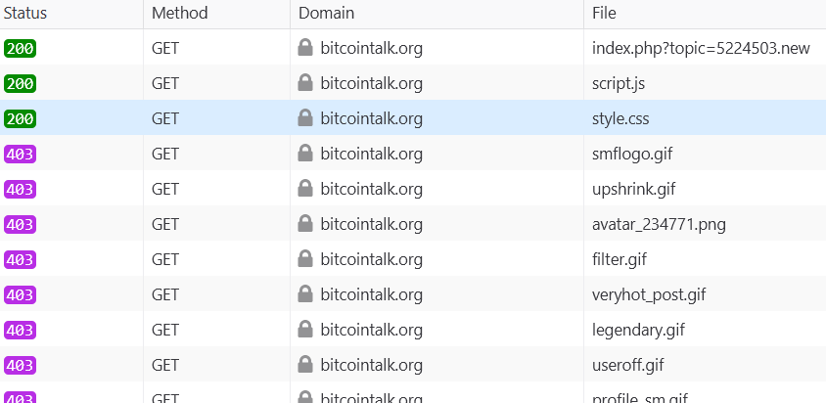Click the 403 status badge for veryhot_post.gif
This screenshot has width=826, height=403.
pos(20,295)
